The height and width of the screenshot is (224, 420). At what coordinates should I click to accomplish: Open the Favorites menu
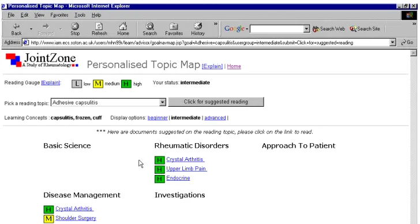pyautogui.click(x=59, y=15)
